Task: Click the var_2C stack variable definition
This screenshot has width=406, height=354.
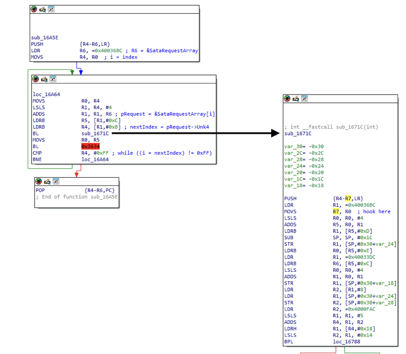Action: point(304,153)
